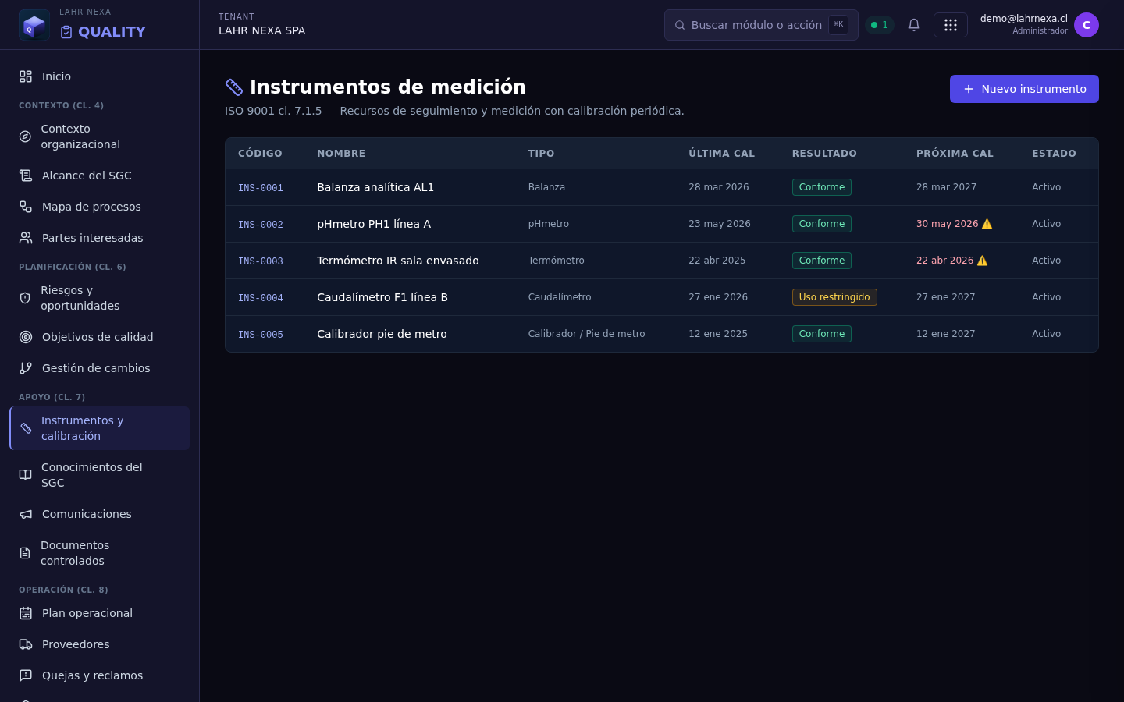
Task: Click the QUALITY clipboard icon in header
Action: tap(66, 32)
